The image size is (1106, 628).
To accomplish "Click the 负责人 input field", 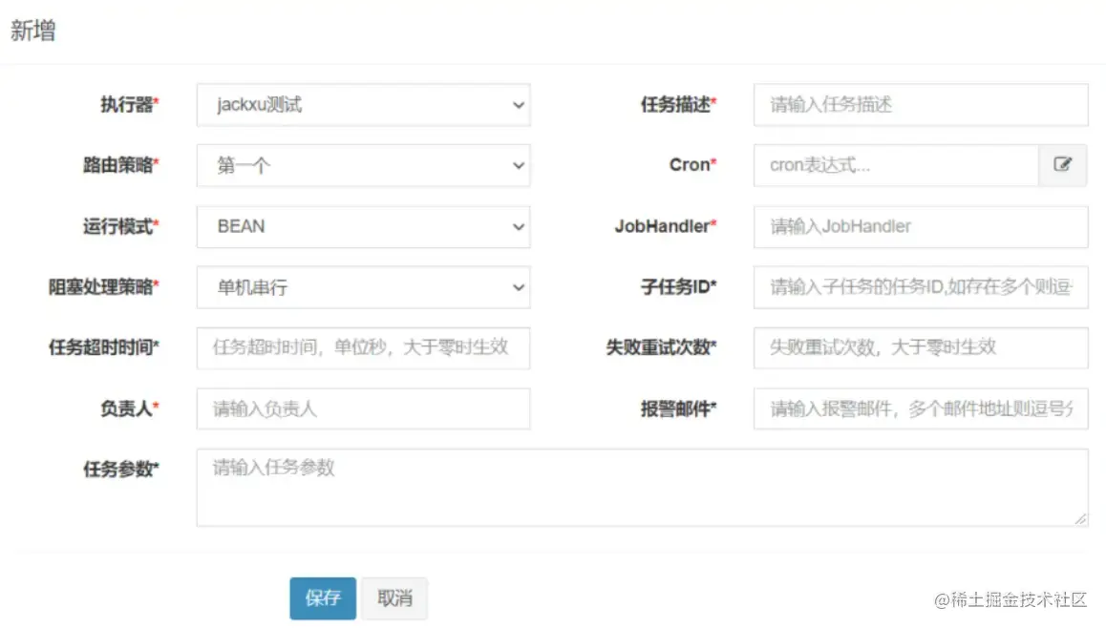I will pyautogui.click(x=363, y=408).
